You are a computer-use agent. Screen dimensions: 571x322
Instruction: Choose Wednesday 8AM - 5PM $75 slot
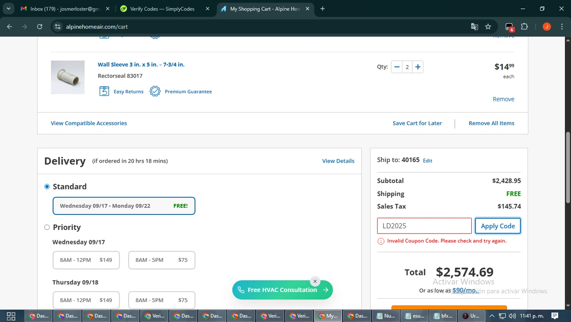pyautogui.click(x=162, y=260)
